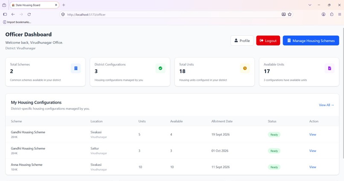Open the Profile button
The width and height of the screenshot is (344, 181).
(x=242, y=41)
